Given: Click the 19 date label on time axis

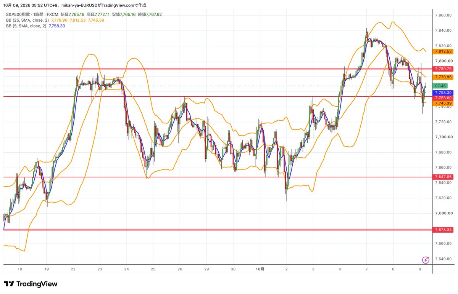Looking at the screenshot, I should point(47,269).
